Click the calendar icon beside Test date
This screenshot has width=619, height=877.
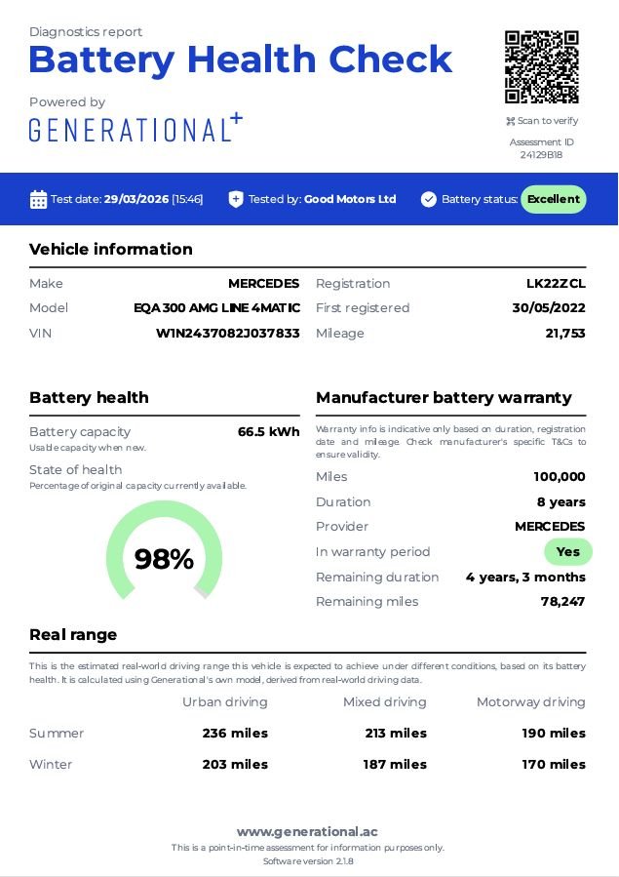38,199
